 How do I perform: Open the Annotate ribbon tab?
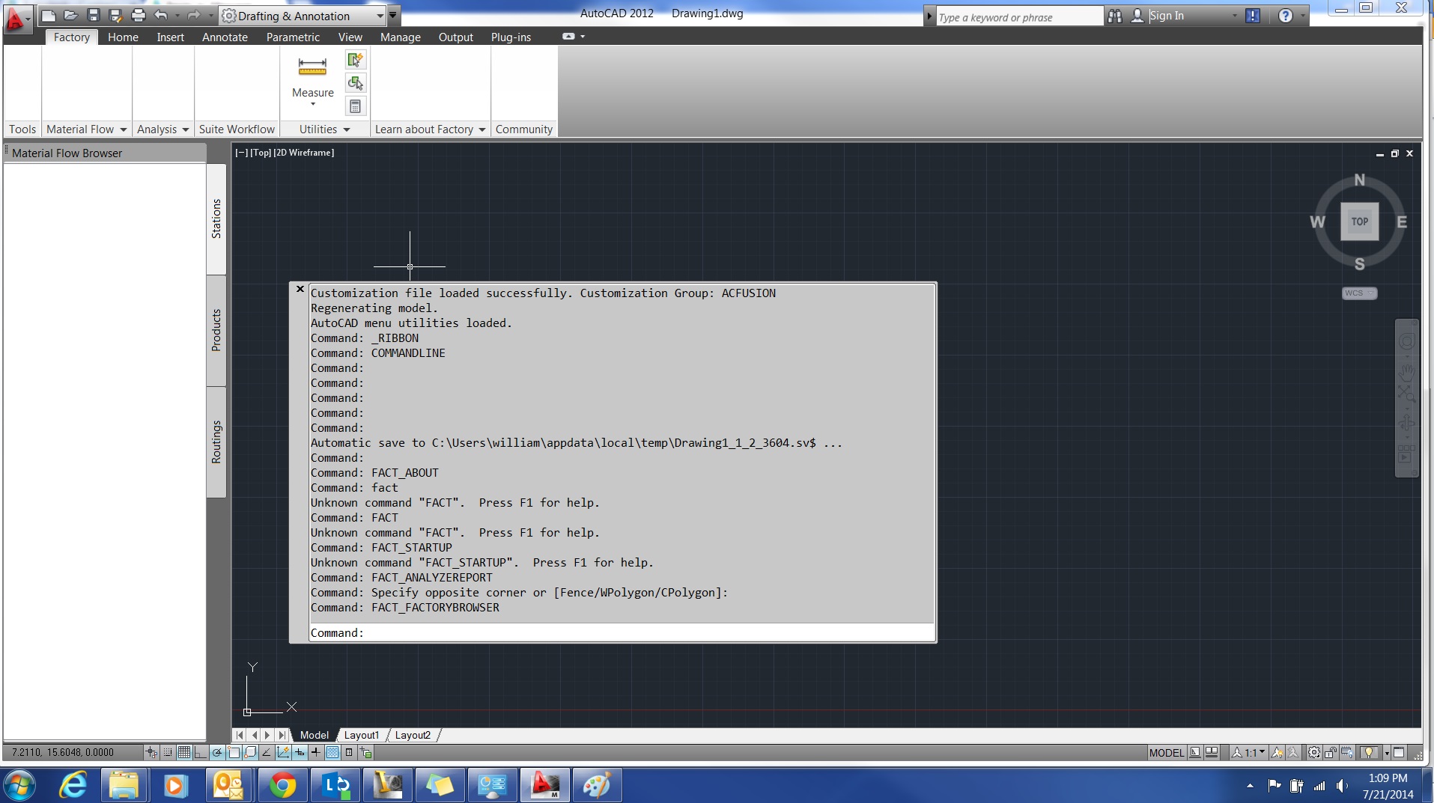[225, 37]
